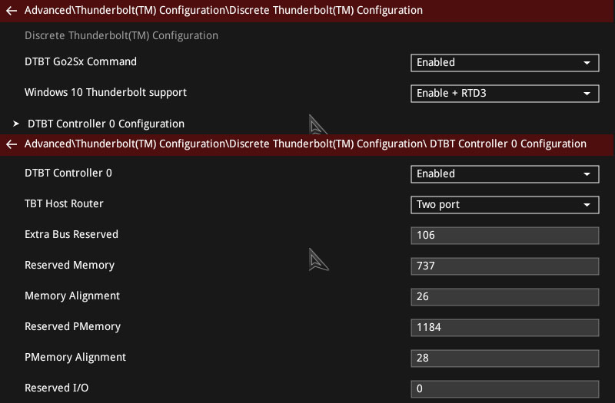Click the gray Discrete Thunderbolt(TM) Configuration heading
The height and width of the screenshot is (403, 615).
[121, 35]
